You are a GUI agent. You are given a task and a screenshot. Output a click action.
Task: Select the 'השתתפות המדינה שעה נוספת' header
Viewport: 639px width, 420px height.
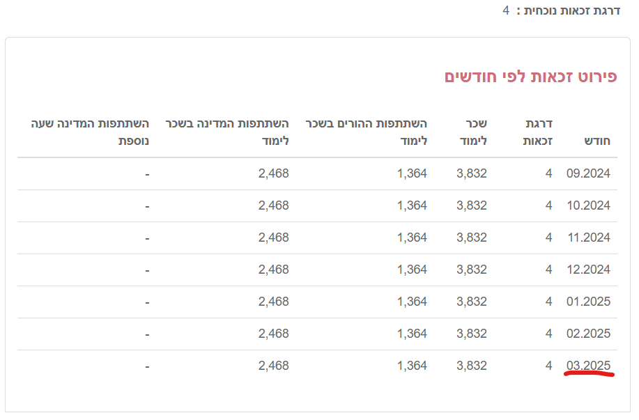pos(89,132)
